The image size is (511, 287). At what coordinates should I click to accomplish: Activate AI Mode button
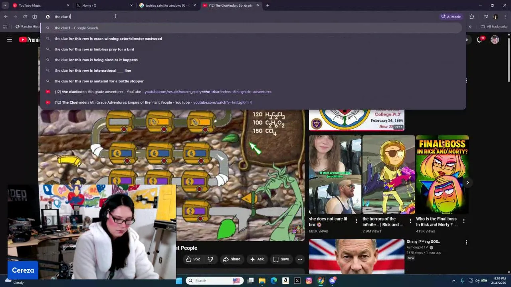pos(451,17)
